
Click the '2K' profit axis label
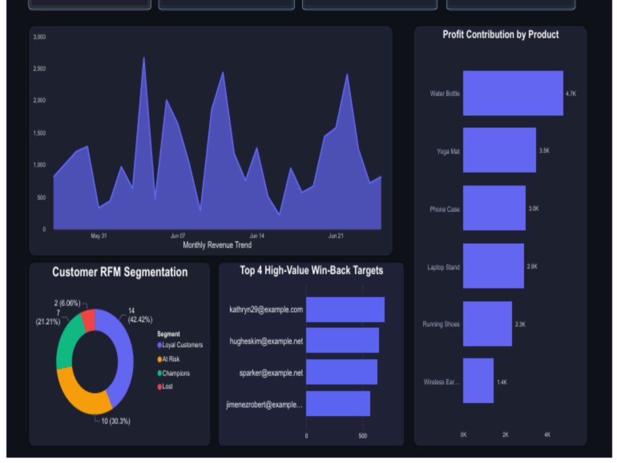tap(505, 435)
